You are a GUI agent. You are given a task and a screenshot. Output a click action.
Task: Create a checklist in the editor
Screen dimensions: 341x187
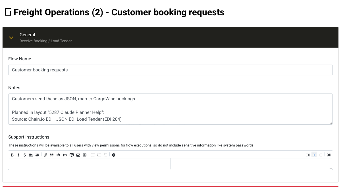pyautogui.click(x=105, y=155)
